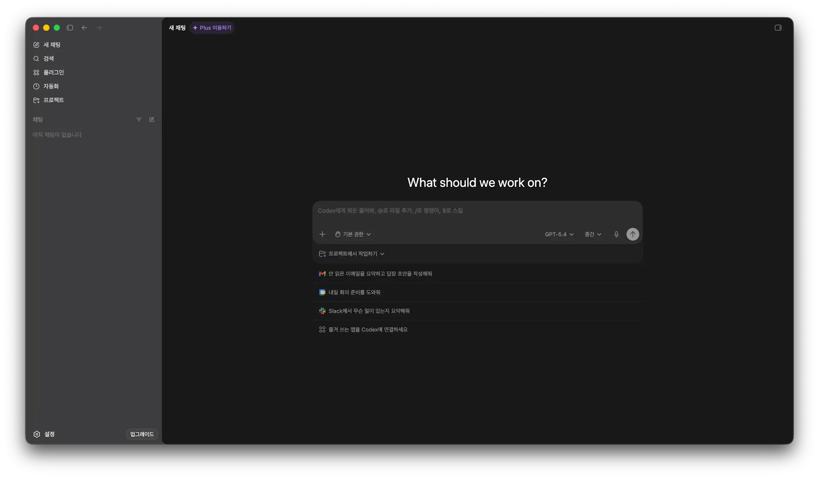Open 설정 settings at sidebar bottom
Image resolution: width=819 pixels, height=478 pixels.
click(x=44, y=434)
